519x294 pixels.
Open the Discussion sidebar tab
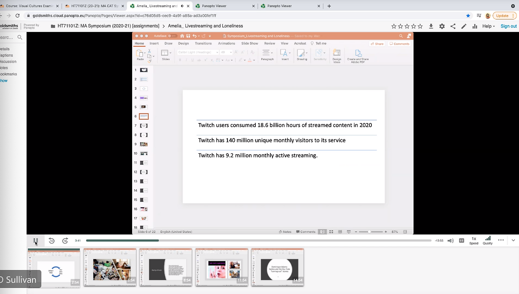(x=8, y=62)
